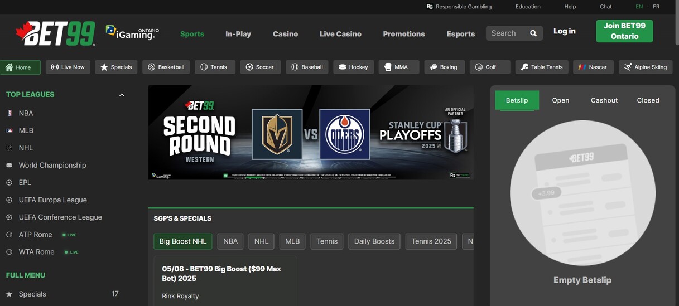Select the Big Boost NHL filter
This screenshot has height=306, width=679.
pyautogui.click(x=183, y=241)
